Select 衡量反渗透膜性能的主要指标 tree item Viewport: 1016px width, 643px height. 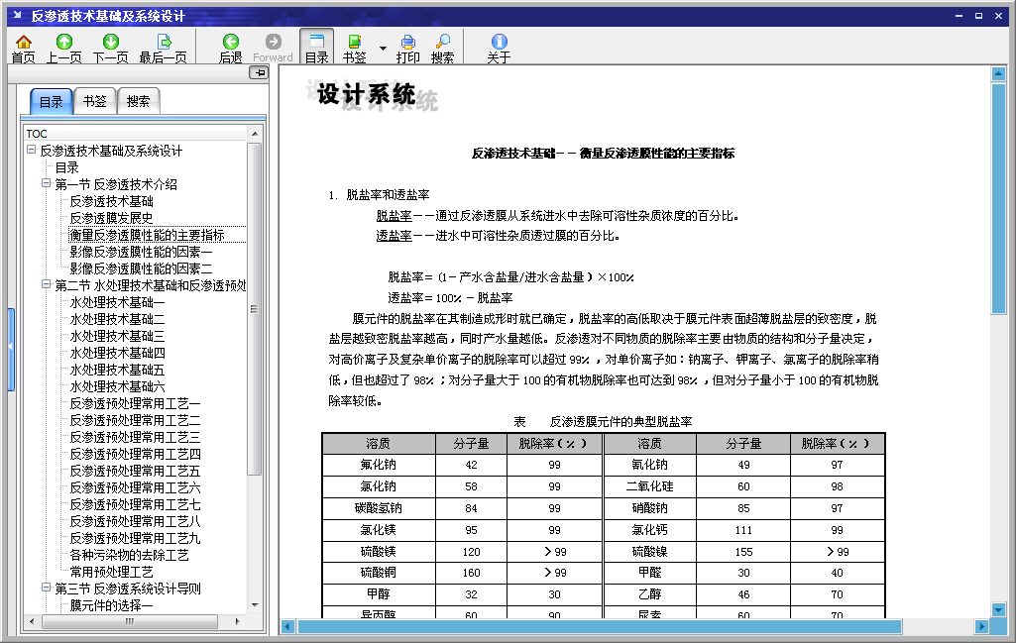(x=147, y=235)
